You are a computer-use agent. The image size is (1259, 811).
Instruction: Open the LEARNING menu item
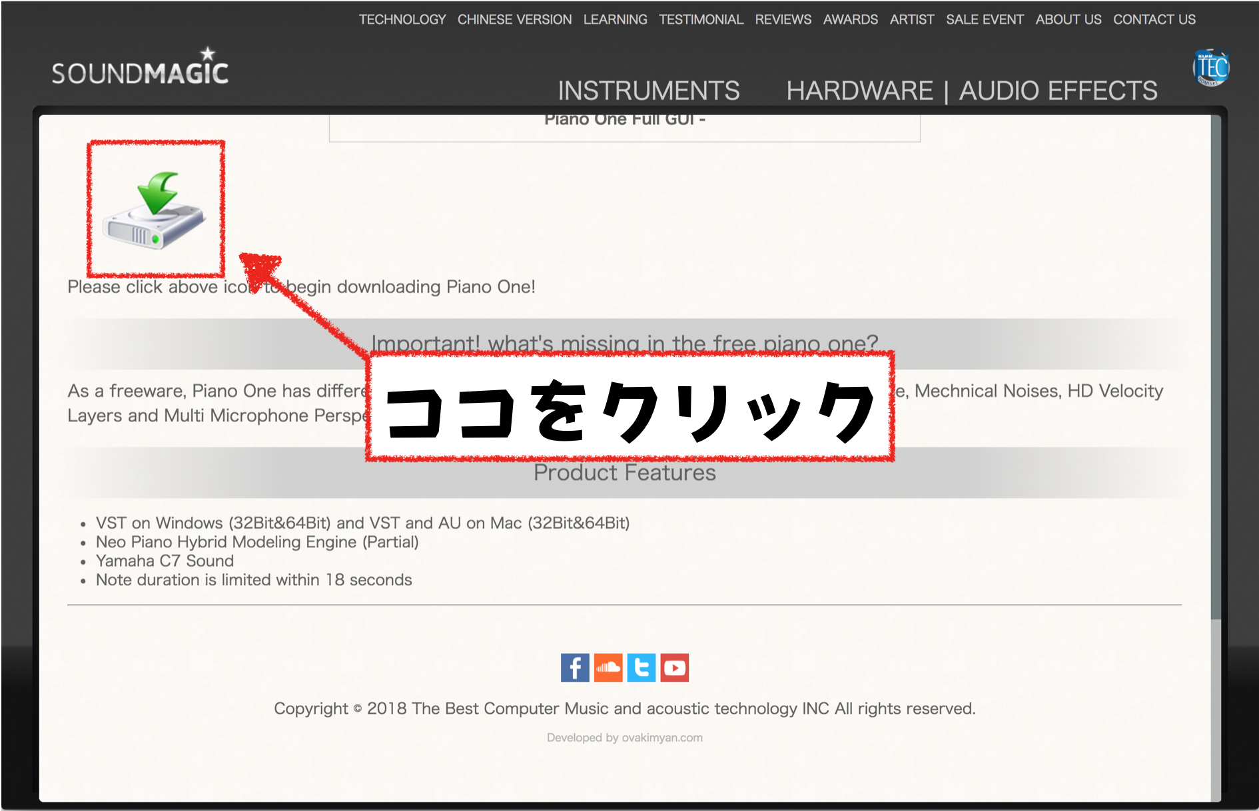coord(616,19)
